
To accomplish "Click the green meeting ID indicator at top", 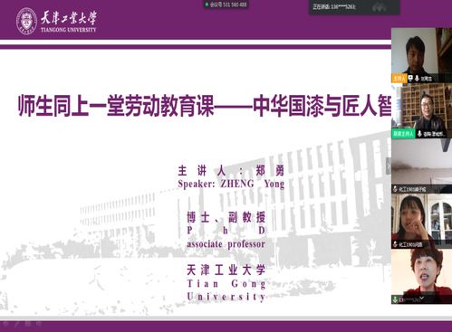I will (x=226, y=5).
